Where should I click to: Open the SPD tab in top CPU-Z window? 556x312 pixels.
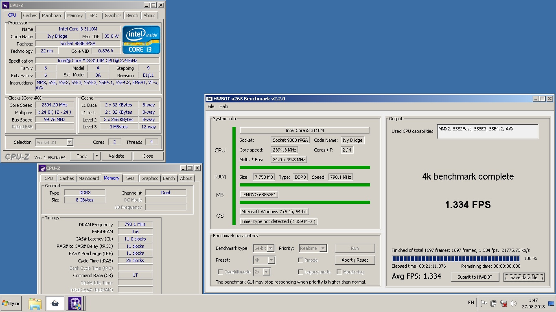[x=94, y=15]
